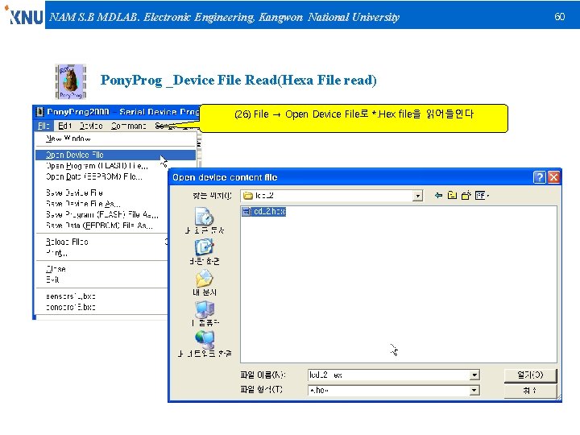Select Reload Files menu entry

click(x=67, y=242)
